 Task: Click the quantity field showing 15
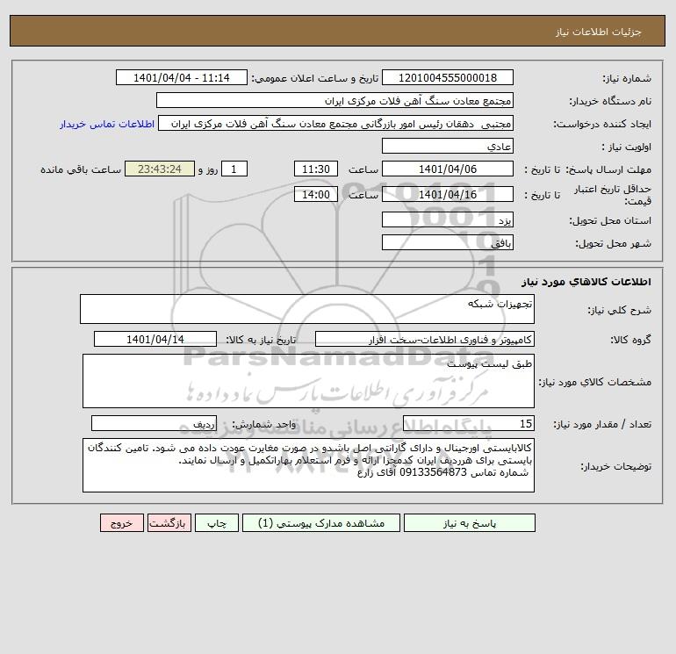469,423
